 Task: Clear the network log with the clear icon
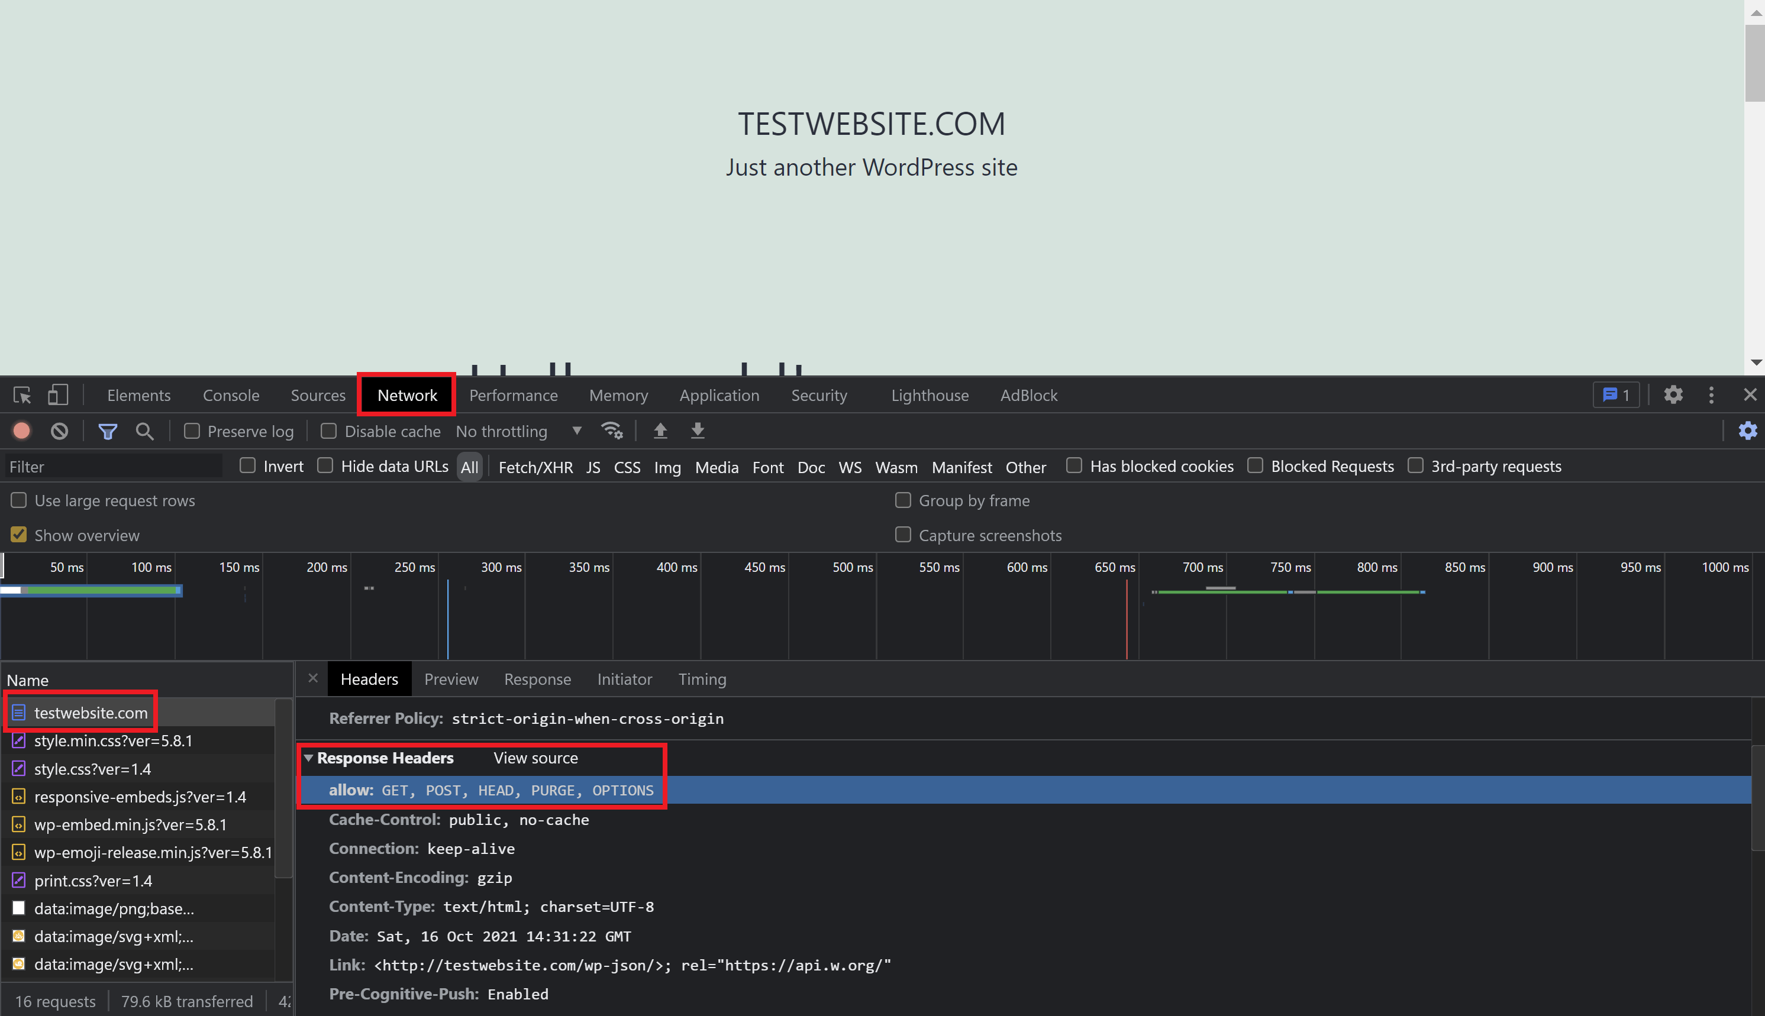[59, 431]
